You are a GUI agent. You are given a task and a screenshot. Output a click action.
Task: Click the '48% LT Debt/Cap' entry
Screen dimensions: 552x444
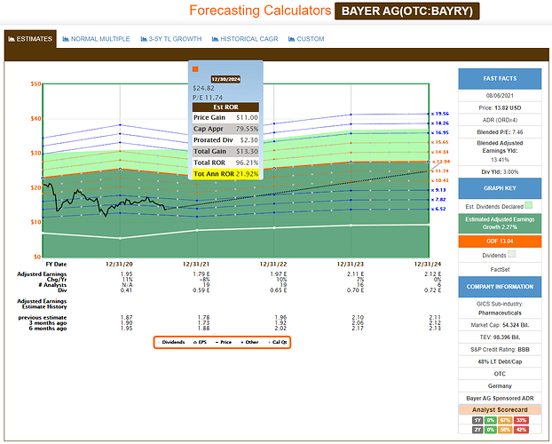[500, 361]
